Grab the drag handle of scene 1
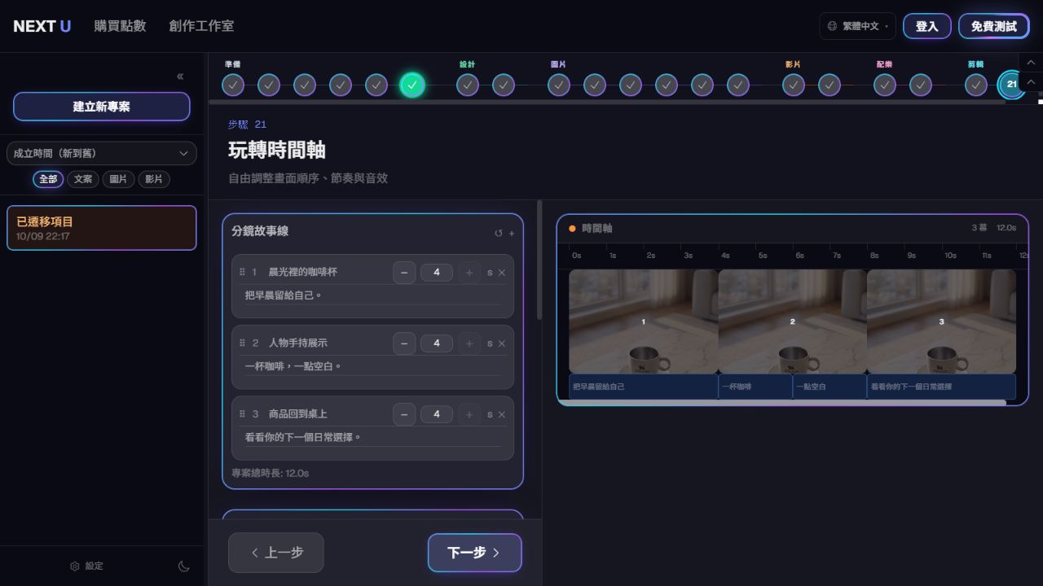The width and height of the screenshot is (1043, 586). coord(242,272)
